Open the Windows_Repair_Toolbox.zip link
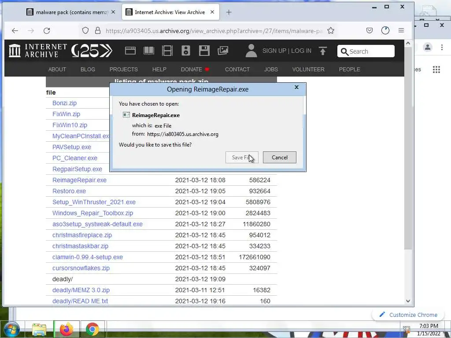Viewport: 451px width, 338px height. point(92,213)
